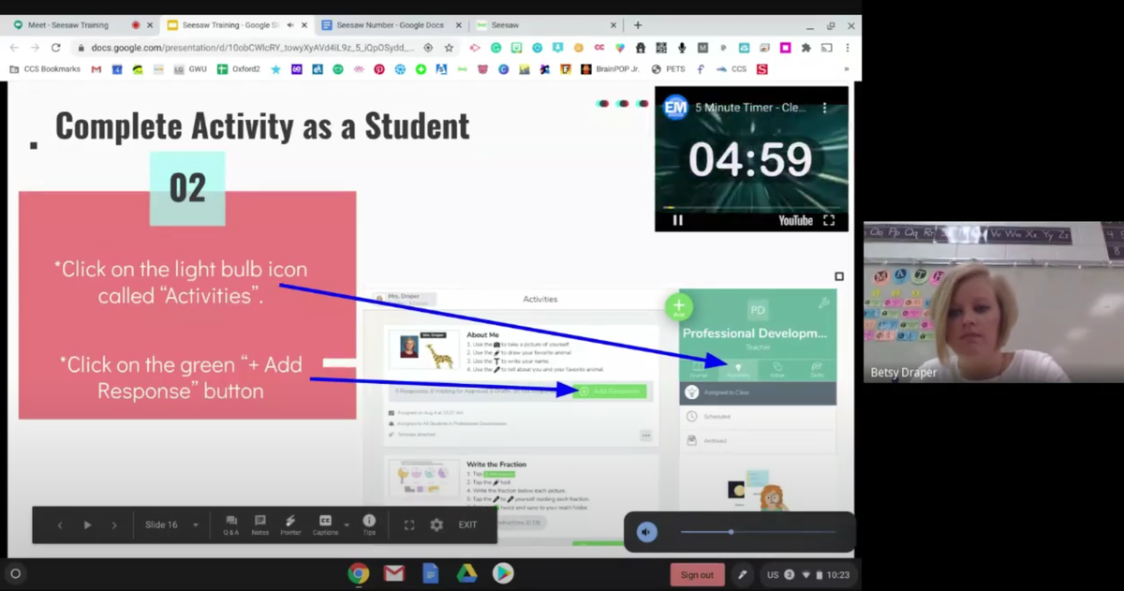
Task: Open timer video on YouTube
Action: (x=793, y=220)
